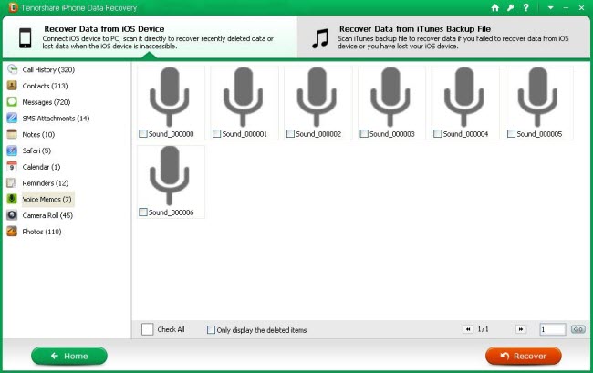Check the Sound_000000 checkbox
593x373 pixels.
[143, 133]
